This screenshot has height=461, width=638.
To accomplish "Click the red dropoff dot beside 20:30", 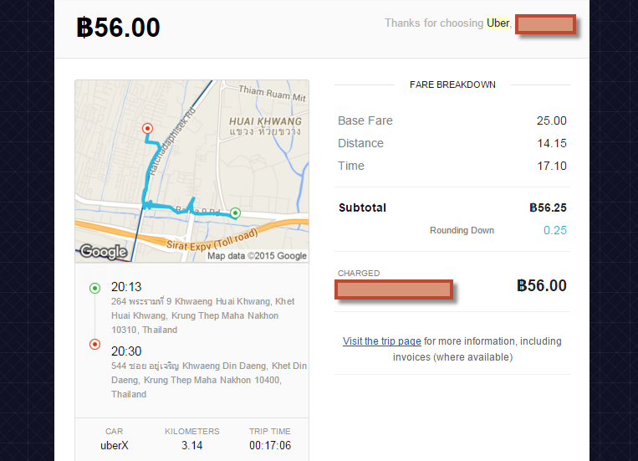I will point(94,345).
